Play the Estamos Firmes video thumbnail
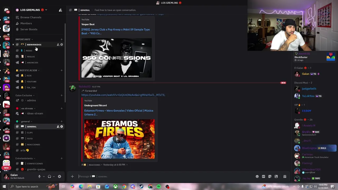Image resolution: width=338 pixels, height=190 pixels. [x=119, y=139]
